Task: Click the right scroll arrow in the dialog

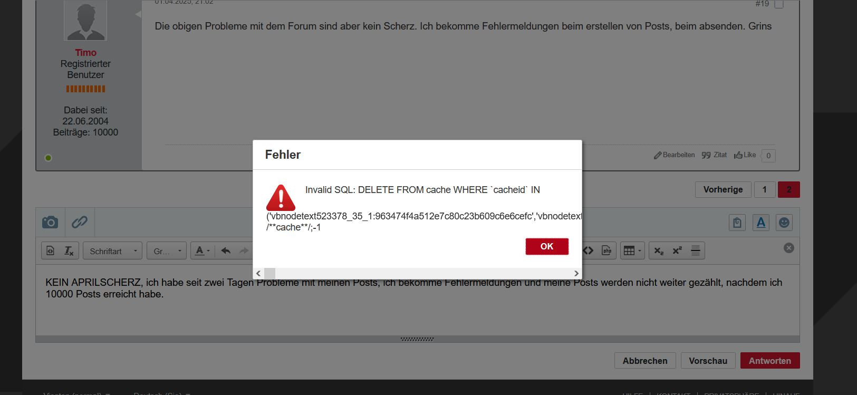Action: (x=576, y=273)
